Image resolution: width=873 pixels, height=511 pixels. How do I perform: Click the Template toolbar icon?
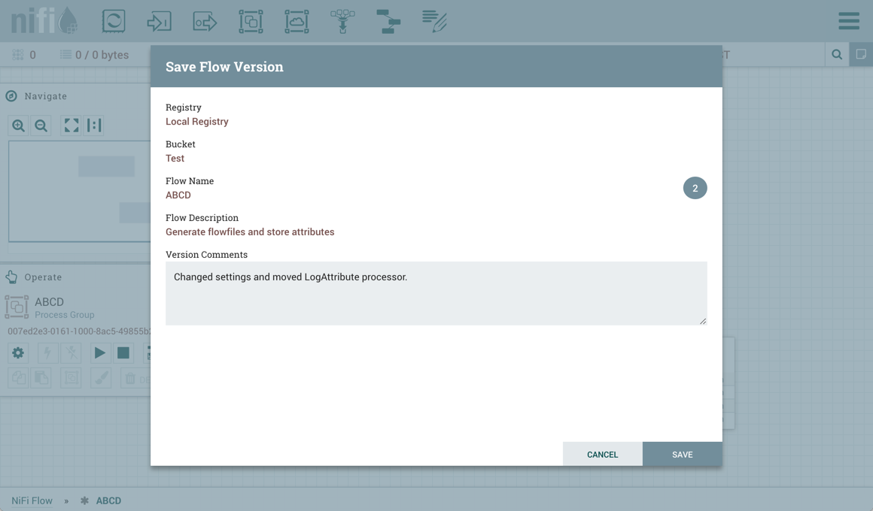coord(388,21)
